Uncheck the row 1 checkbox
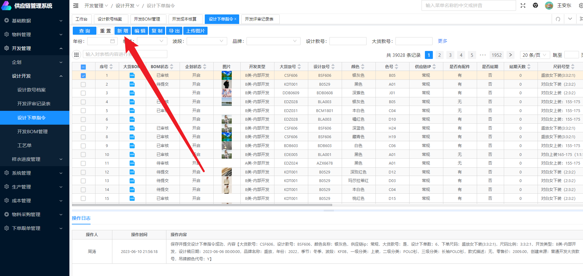This screenshot has height=276, width=583. [83, 76]
